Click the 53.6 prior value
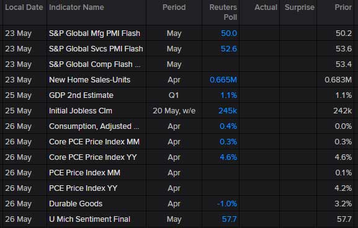Viewport: 358px width, 228px height. tap(344, 49)
